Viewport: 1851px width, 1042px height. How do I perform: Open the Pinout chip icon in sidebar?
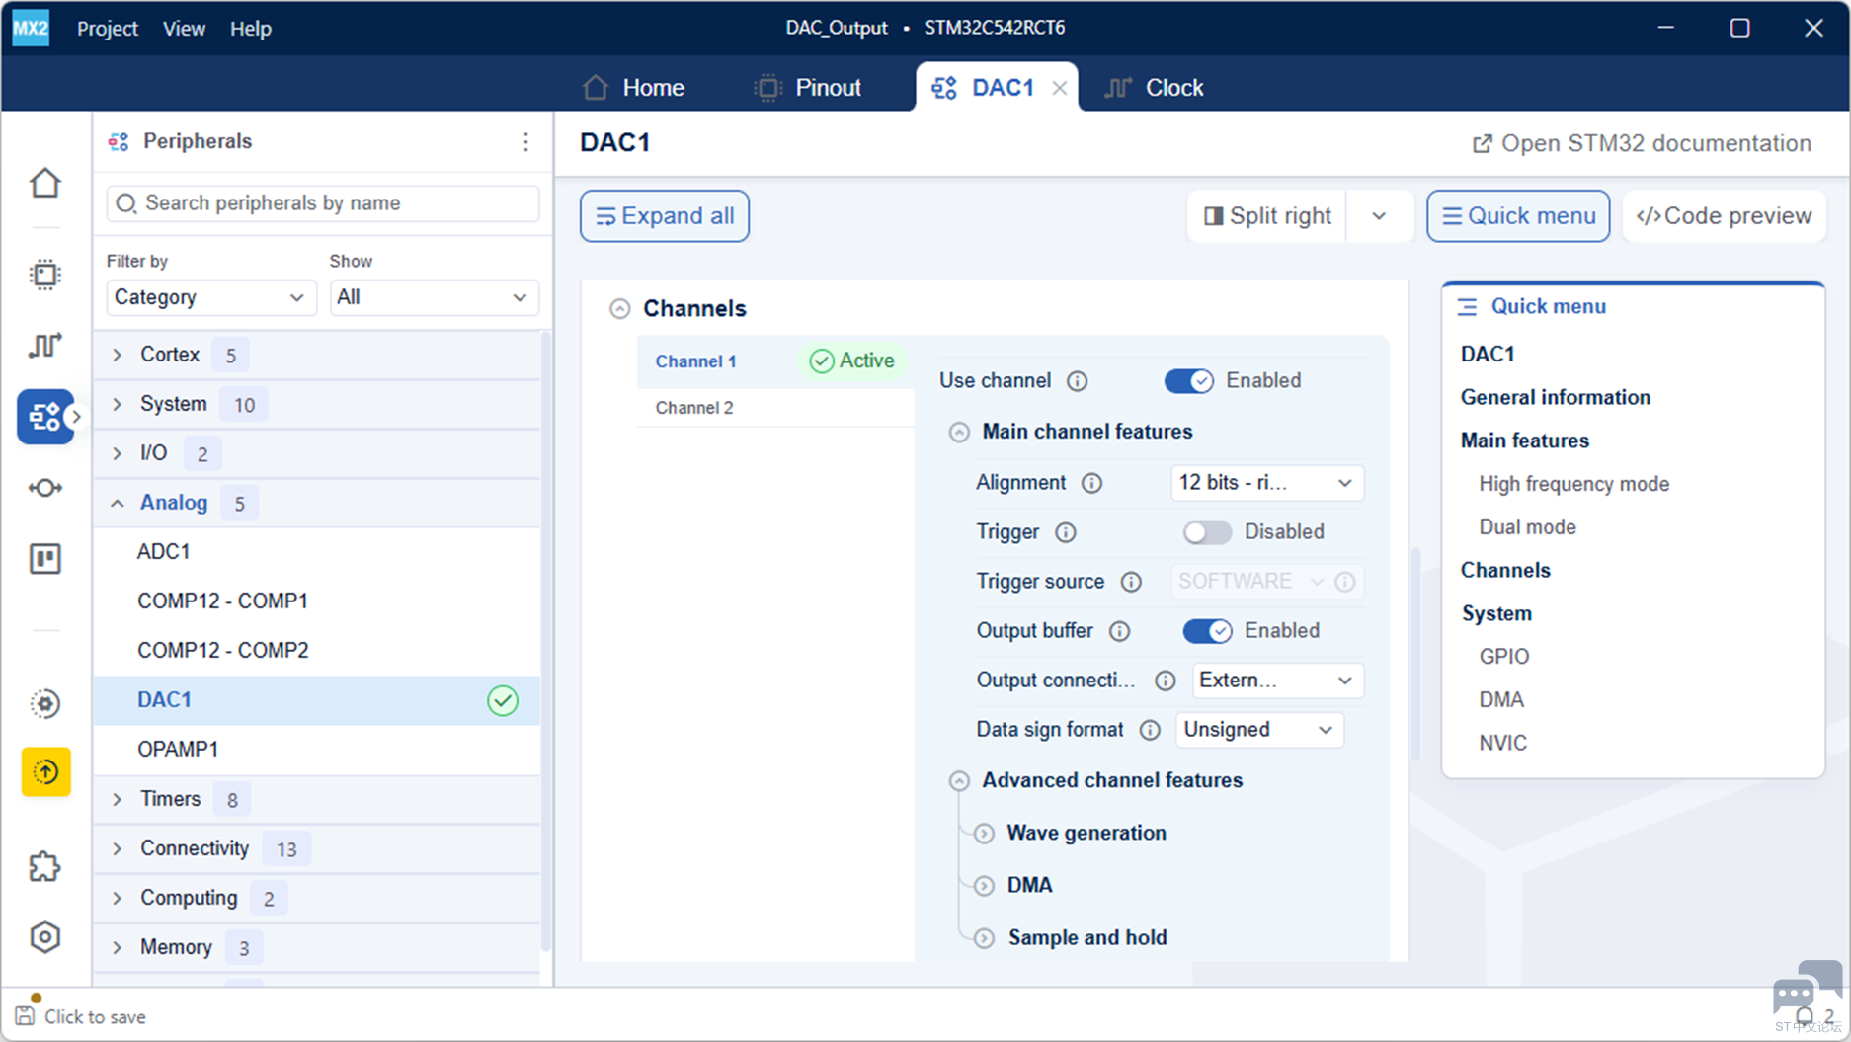(x=45, y=274)
